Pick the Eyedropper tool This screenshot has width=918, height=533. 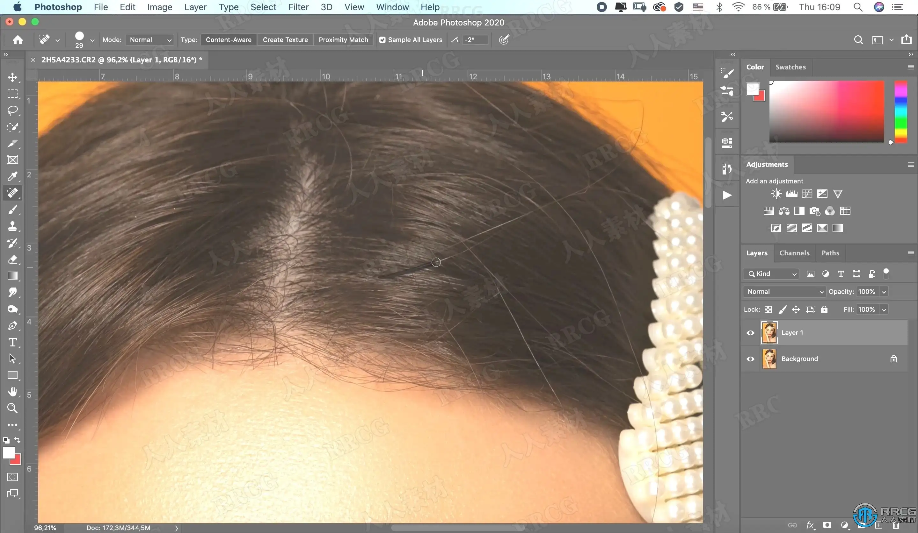[12, 176]
